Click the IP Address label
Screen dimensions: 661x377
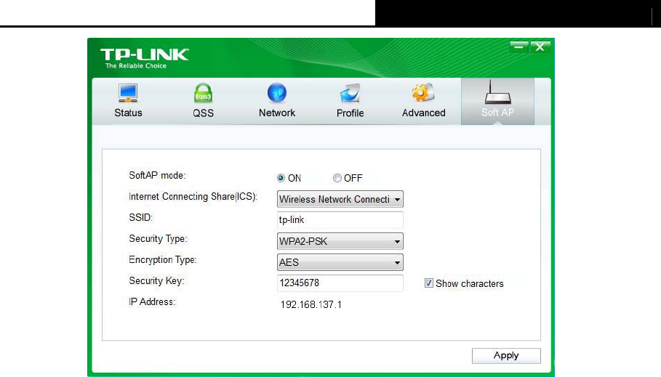152,302
